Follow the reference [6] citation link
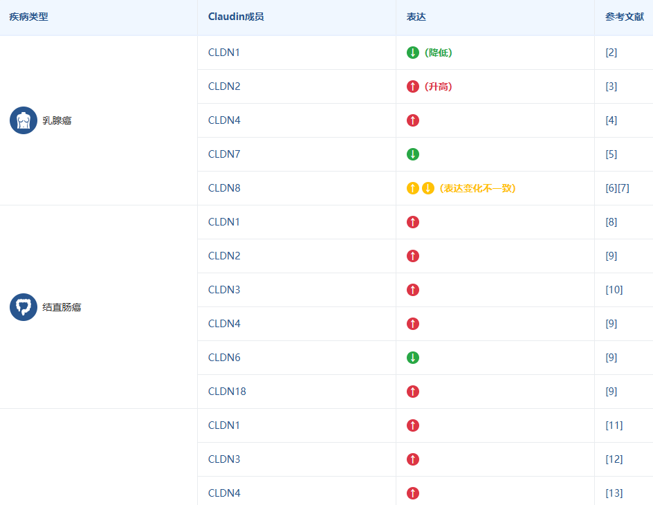The width and height of the screenshot is (653, 505). coord(611,188)
